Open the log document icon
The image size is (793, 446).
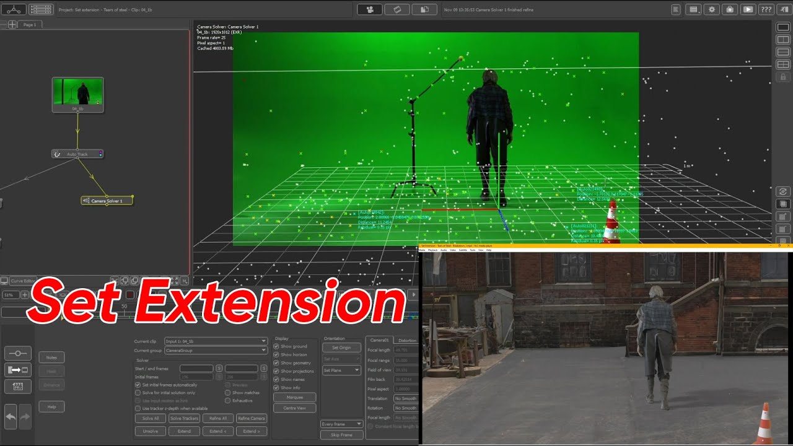point(676,9)
